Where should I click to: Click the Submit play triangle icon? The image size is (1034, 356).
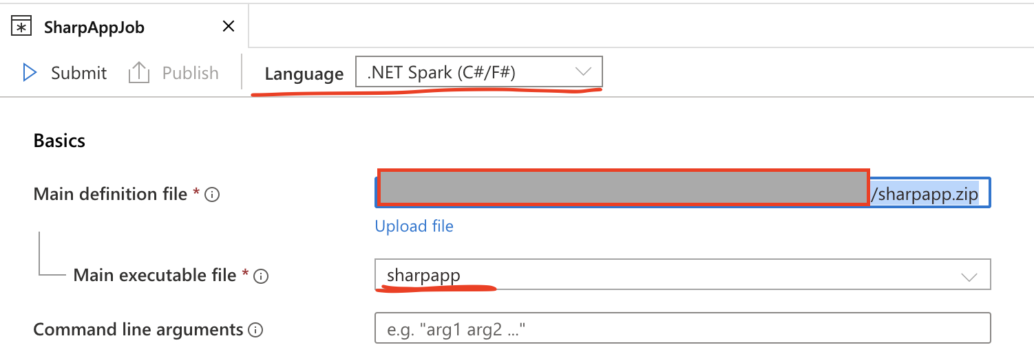[x=30, y=73]
